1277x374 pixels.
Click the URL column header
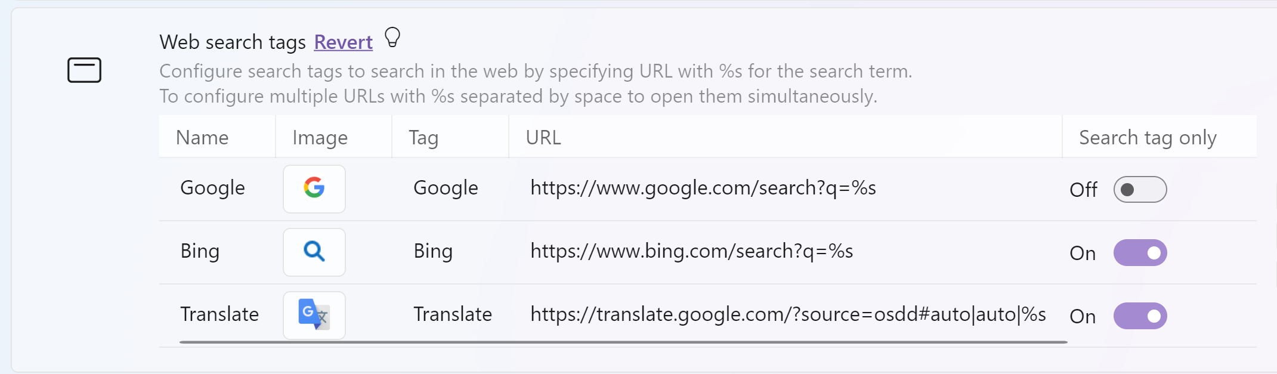[x=543, y=137]
